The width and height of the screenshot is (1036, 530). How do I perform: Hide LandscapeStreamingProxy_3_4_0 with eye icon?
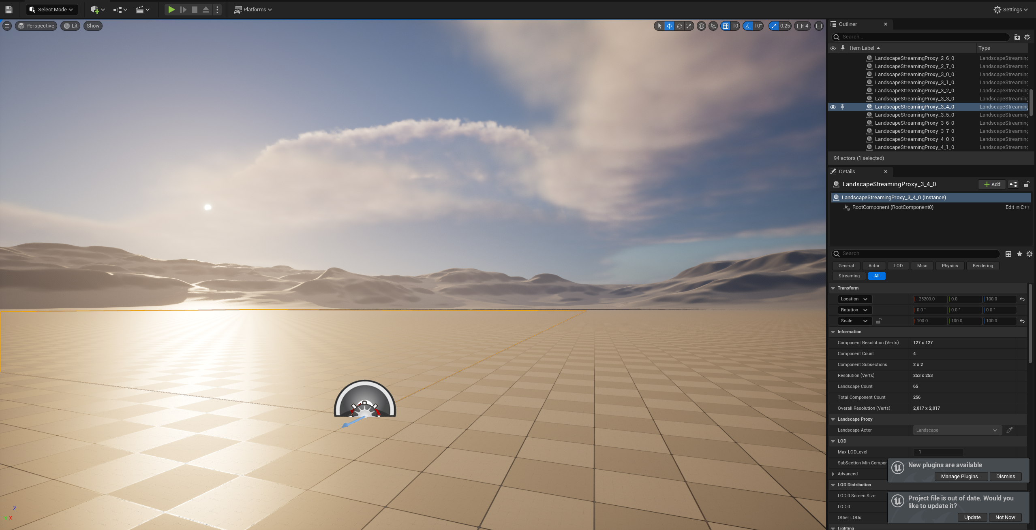click(833, 107)
